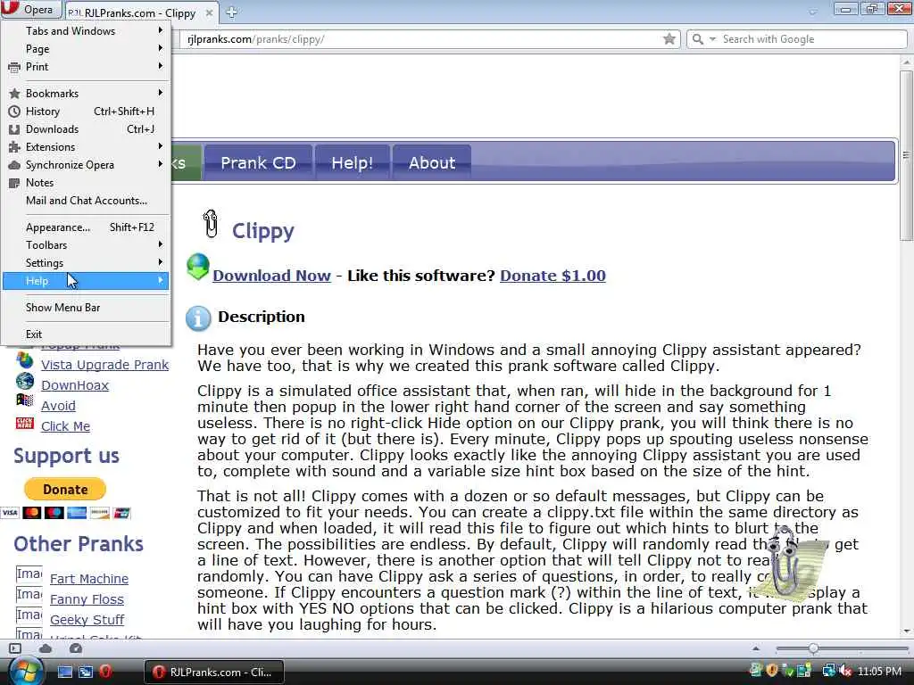Screen dimensions: 914x685
Task: Click Switch Windows quick launch icon
Action: (86, 672)
